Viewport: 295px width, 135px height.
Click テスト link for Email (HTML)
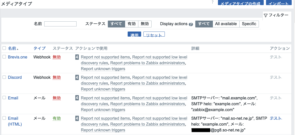point(276,118)
